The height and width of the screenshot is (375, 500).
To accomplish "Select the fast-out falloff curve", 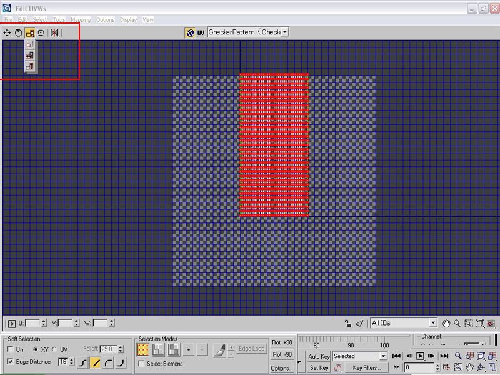I will pos(121,362).
